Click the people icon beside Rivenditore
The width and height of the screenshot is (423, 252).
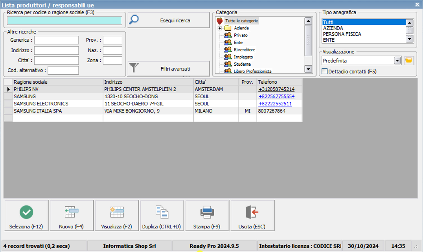(x=228, y=50)
